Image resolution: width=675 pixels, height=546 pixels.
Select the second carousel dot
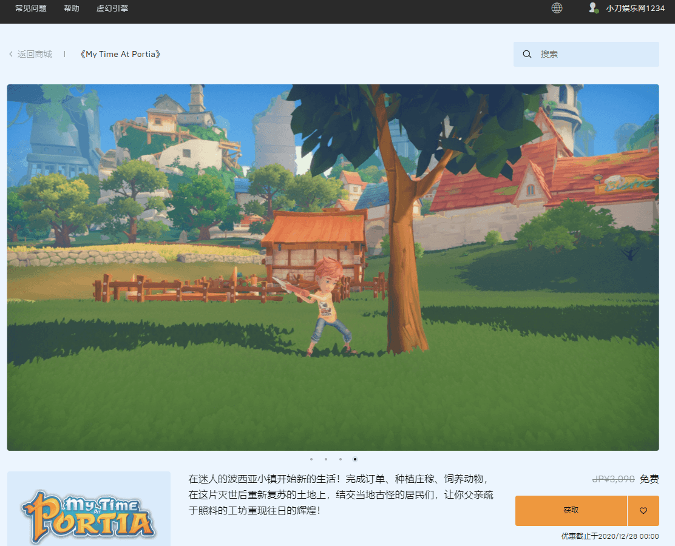(325, 459)
